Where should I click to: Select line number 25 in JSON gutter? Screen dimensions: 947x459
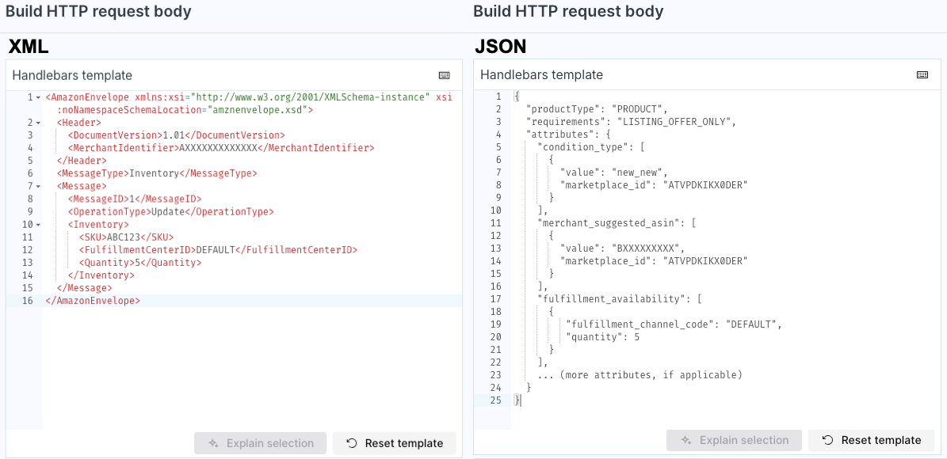point(496,400)
